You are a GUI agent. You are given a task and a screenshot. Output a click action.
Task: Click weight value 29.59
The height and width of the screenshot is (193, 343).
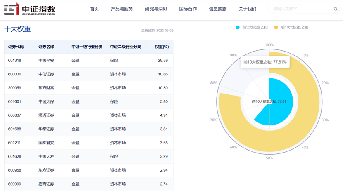[x=163, y=61]
